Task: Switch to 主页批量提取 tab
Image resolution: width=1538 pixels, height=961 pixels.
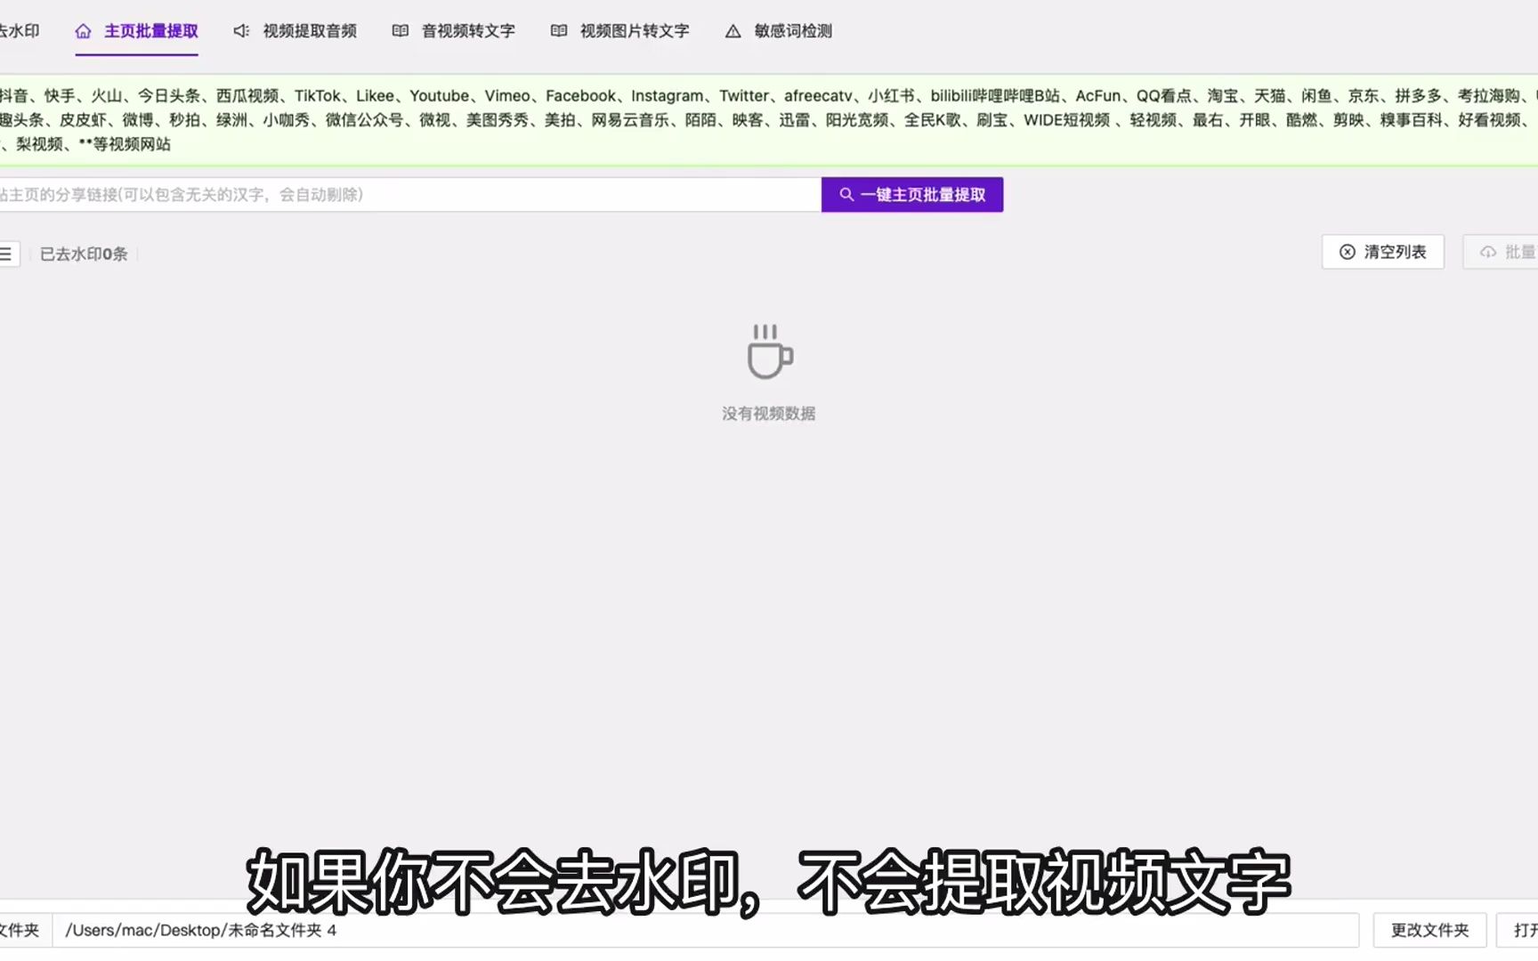Action: tap(136, 31)
